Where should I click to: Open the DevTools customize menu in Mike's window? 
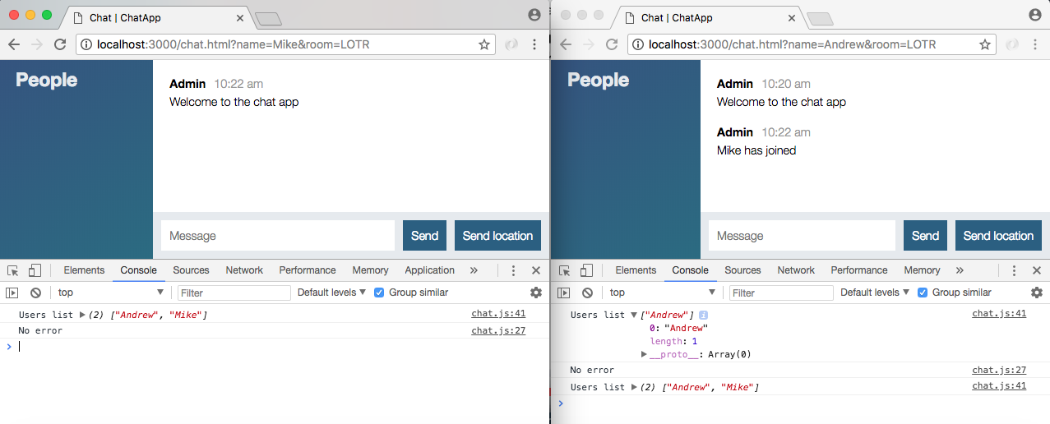[514, 270]
